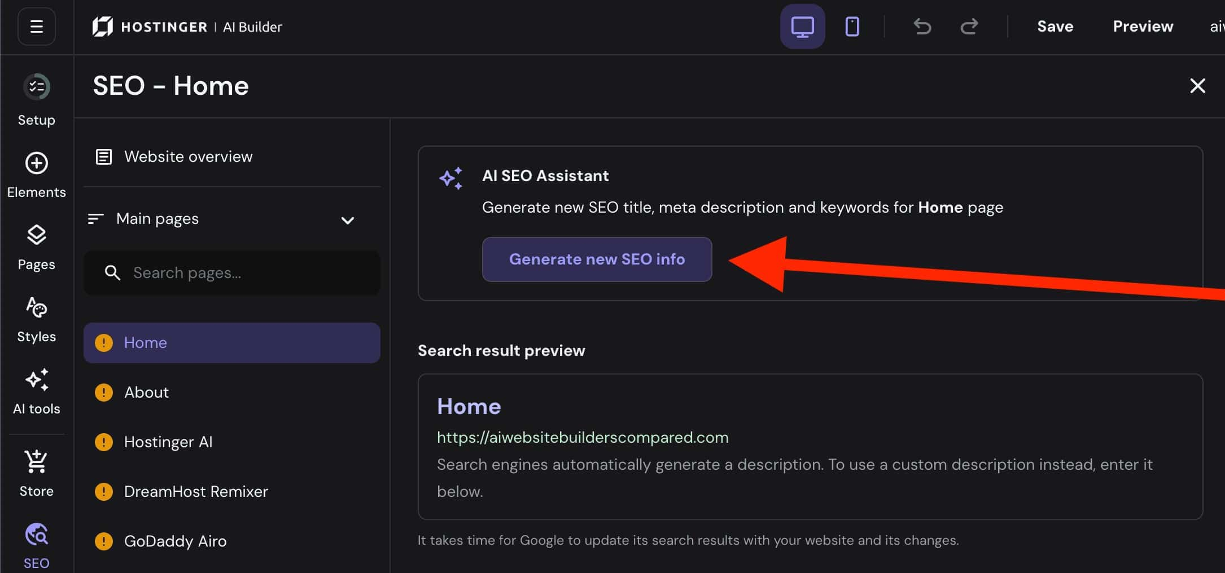Click into the Search pages field
Screen dimensions: 1225x573
tap(232, 273)
